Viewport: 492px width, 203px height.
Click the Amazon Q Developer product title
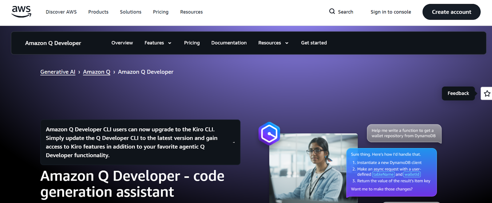tap(53, 43)
